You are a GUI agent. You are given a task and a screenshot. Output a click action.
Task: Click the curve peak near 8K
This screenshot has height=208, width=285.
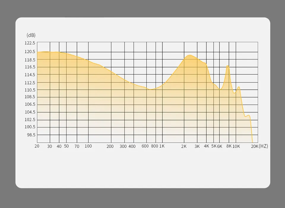coord(228,66)
